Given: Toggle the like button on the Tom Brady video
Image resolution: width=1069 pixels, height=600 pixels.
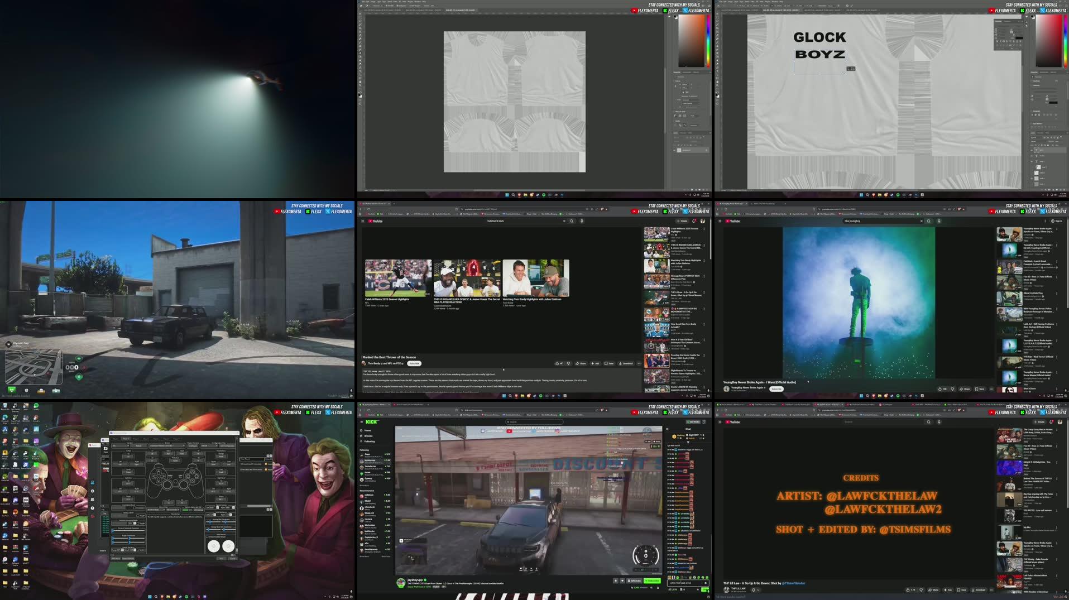Looking at the screenshot, I should pos(558,363).
